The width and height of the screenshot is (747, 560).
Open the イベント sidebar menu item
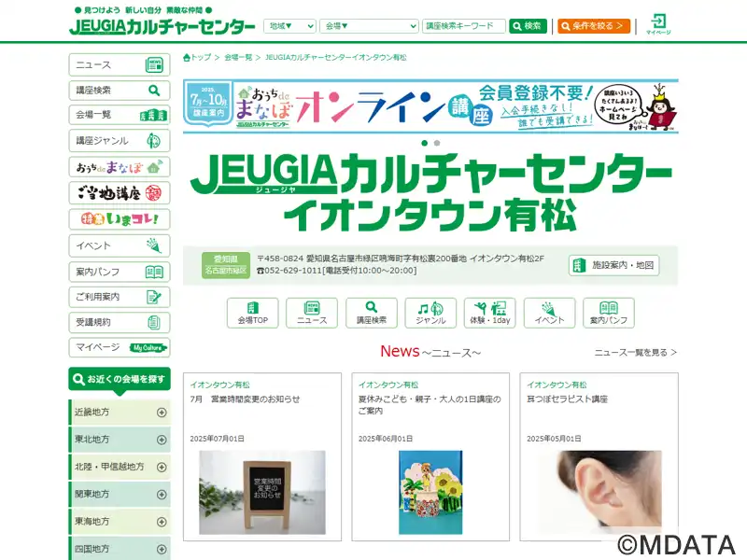pos(120,245)
